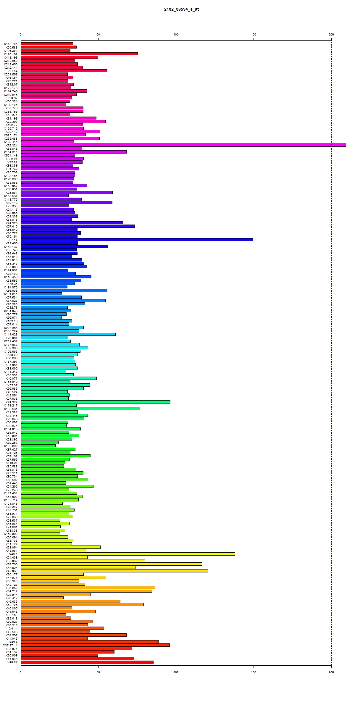This screenshot has width=355, height=710.
Task: Select the X52.705 row label
Action: coord(12,605)
